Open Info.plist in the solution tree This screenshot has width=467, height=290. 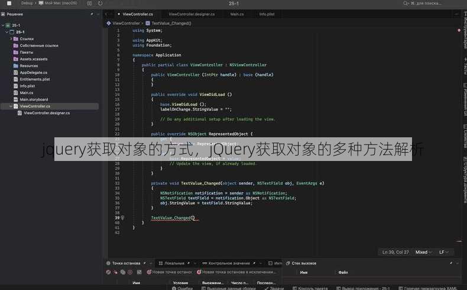pyautogui.click(x=24, y=86)
